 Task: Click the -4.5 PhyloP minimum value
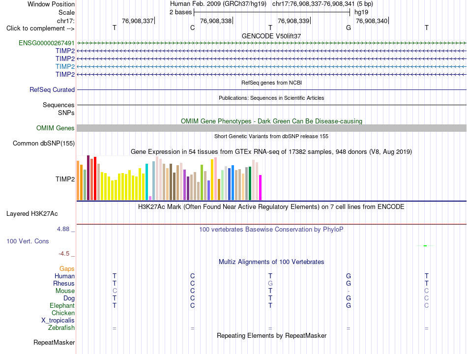[x=64, y=254]
